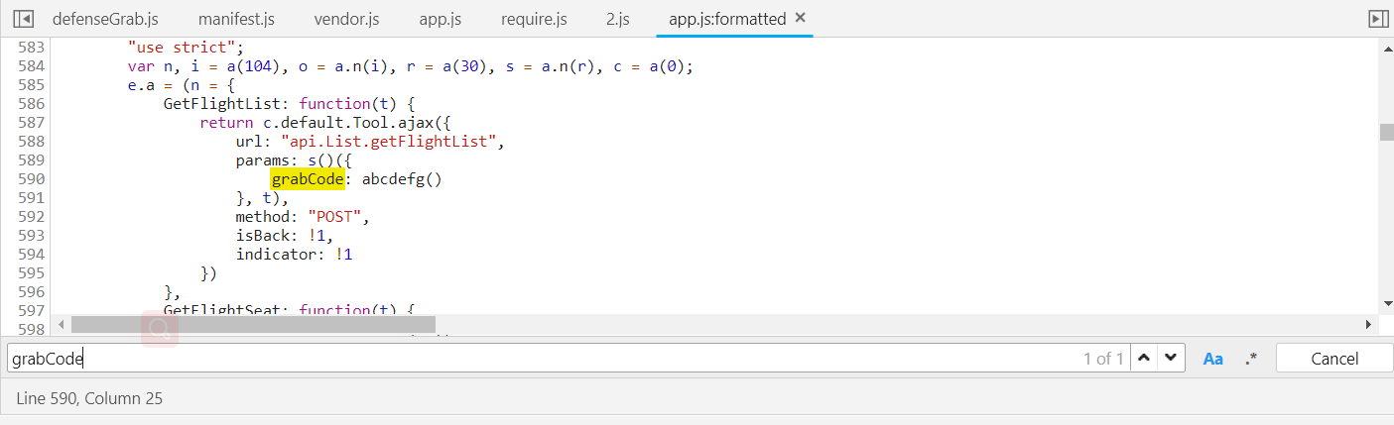
Task: Toggle the debugger sidebar icon at right
Action: point(1377,19)
